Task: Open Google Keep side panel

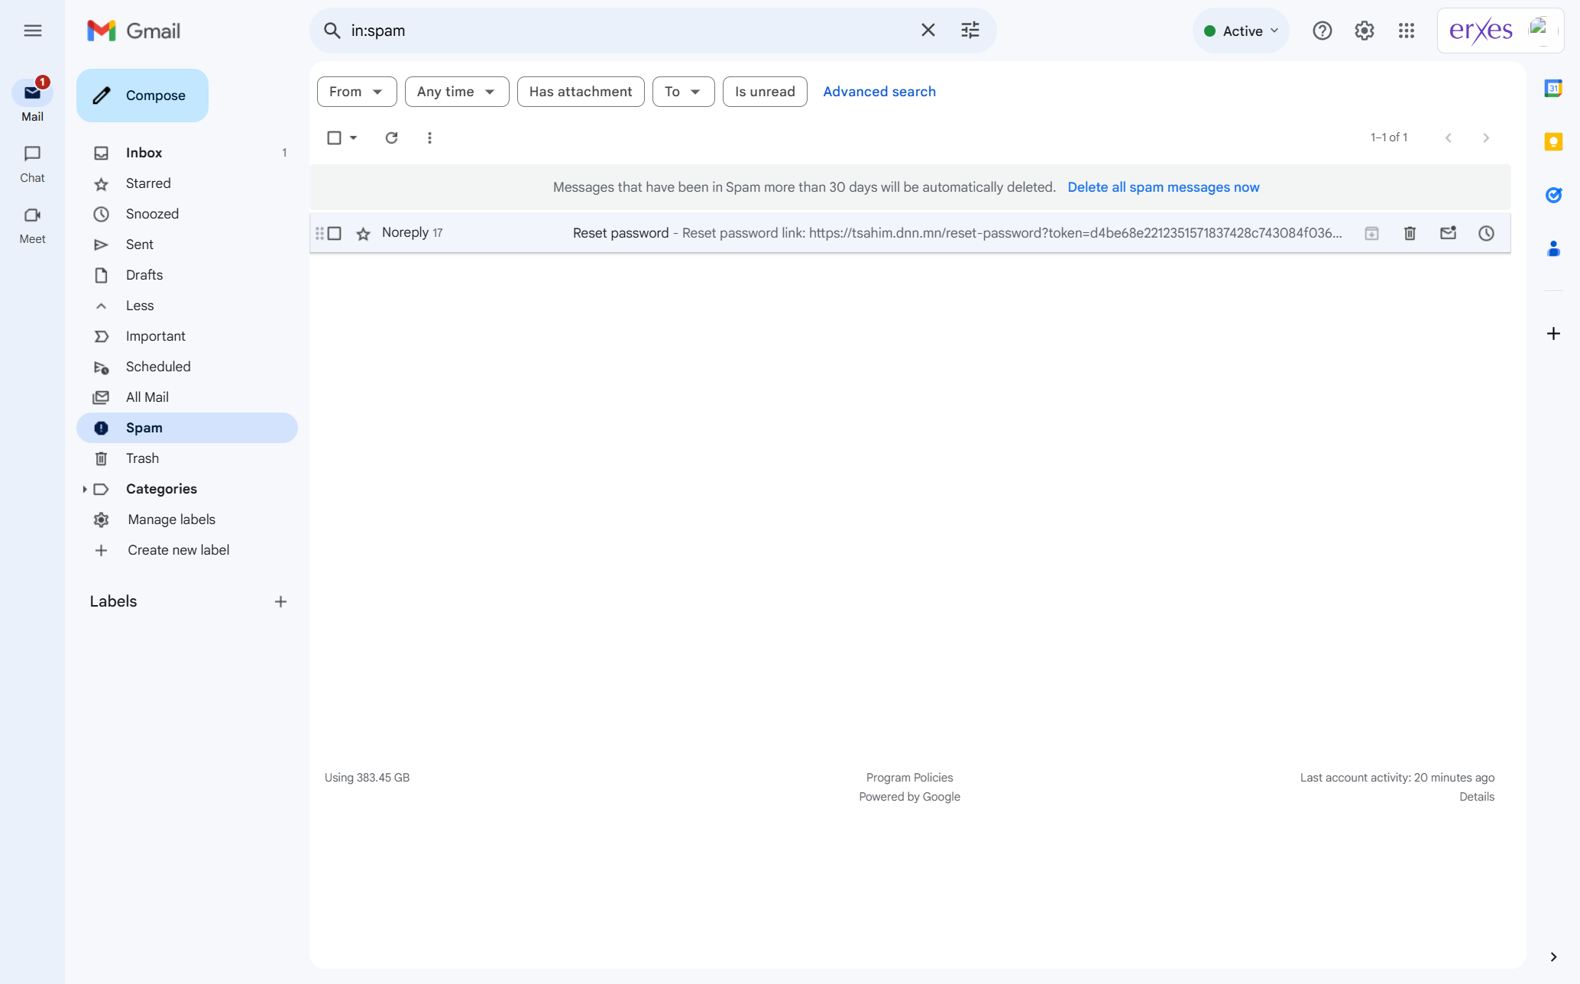Action: point(1553,142)
